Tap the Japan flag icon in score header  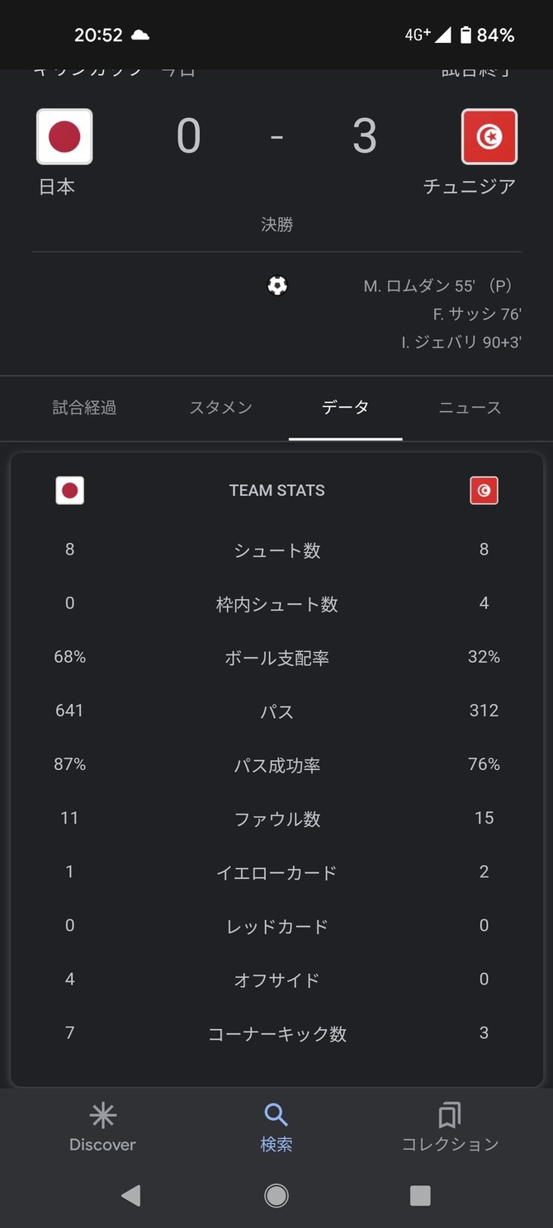64,137
